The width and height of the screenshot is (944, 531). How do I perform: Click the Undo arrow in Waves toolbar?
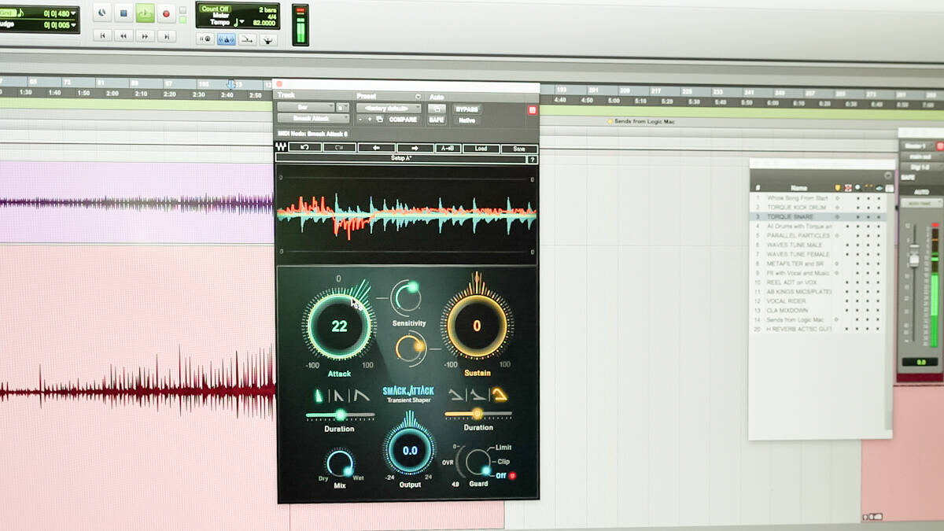click(304, 148)
